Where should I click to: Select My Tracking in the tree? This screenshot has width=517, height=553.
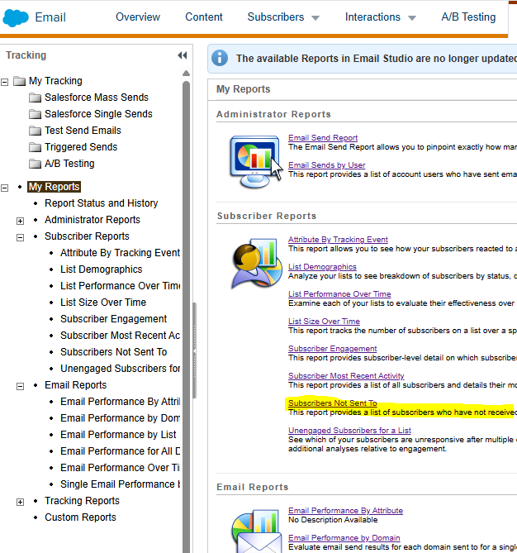[x=55, y=81]
